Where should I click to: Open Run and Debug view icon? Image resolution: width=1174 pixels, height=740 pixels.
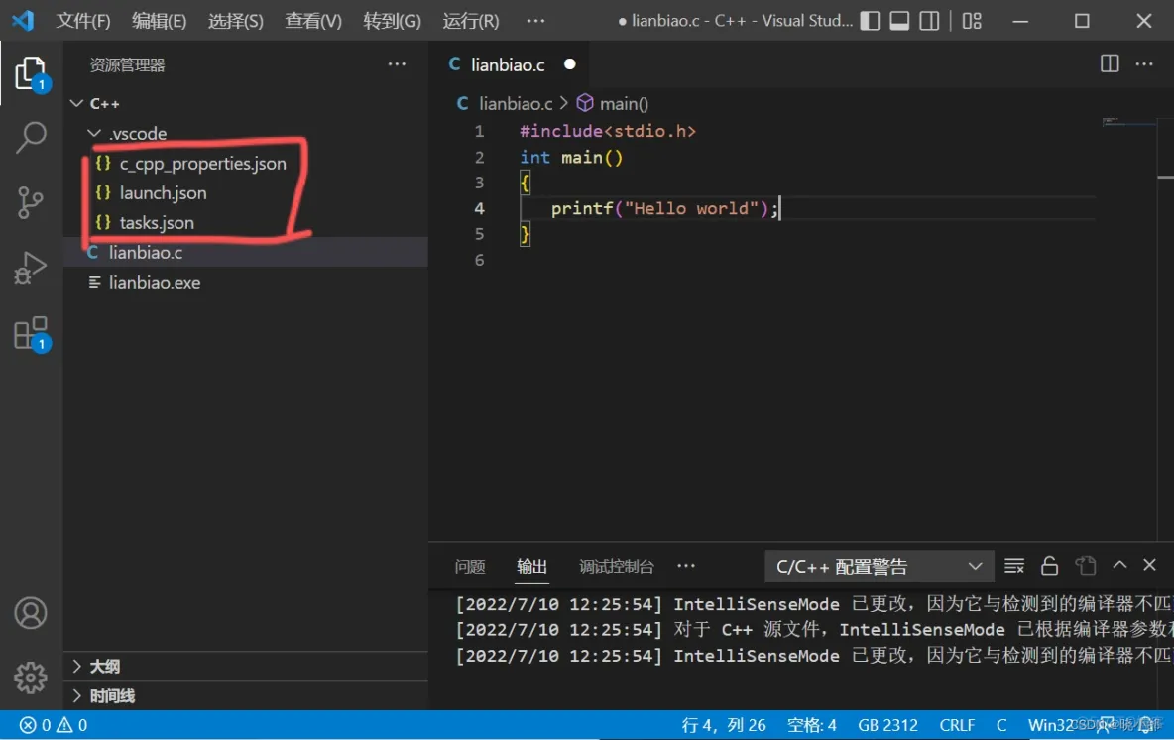(31, 268)
